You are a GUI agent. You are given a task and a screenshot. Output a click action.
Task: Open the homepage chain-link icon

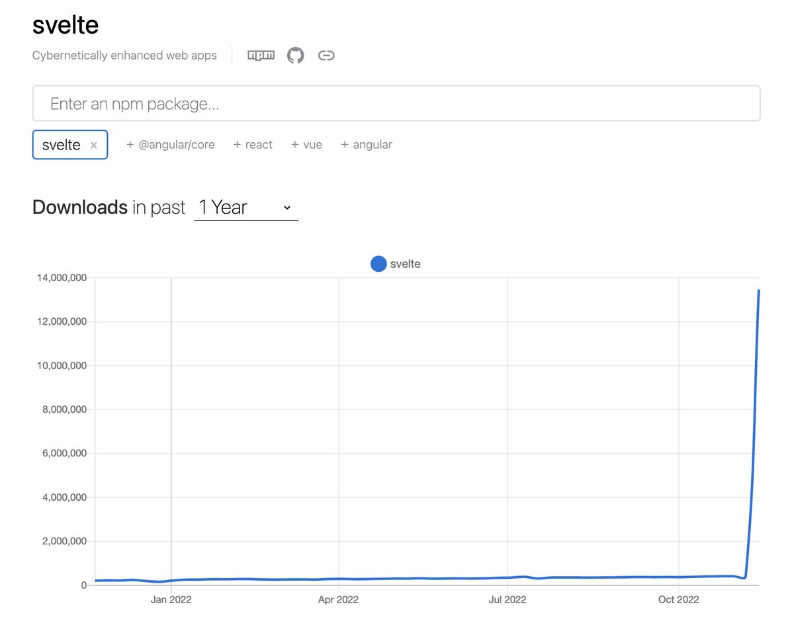326,56
